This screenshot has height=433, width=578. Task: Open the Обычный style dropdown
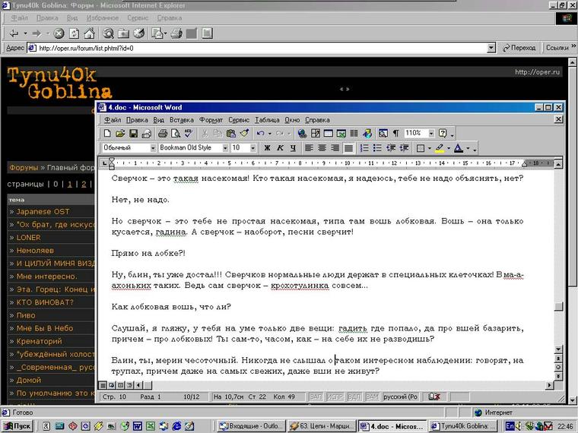click(x=153, y=148)
